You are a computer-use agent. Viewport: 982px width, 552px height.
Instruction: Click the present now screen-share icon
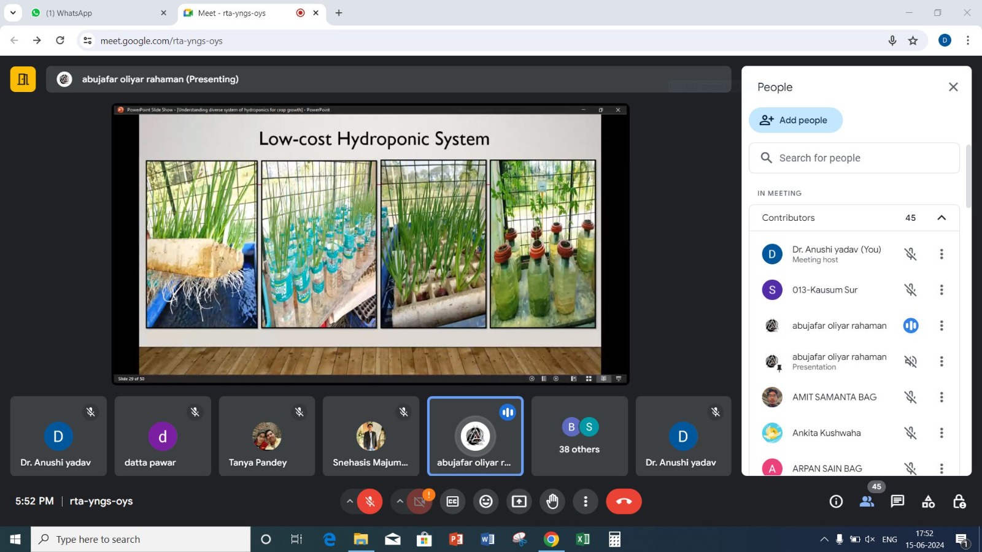click(x=519, y=502)
